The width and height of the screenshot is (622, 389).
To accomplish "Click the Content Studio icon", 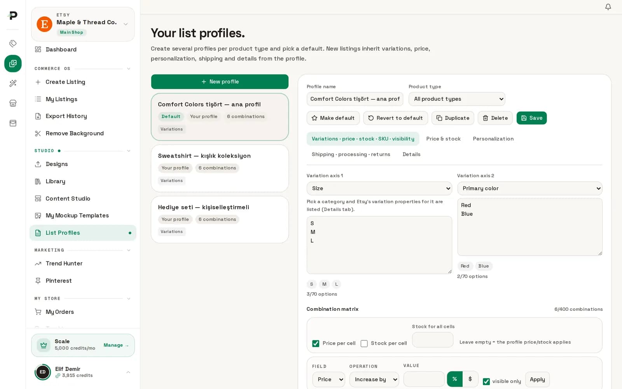I will [x=38, y=198].
